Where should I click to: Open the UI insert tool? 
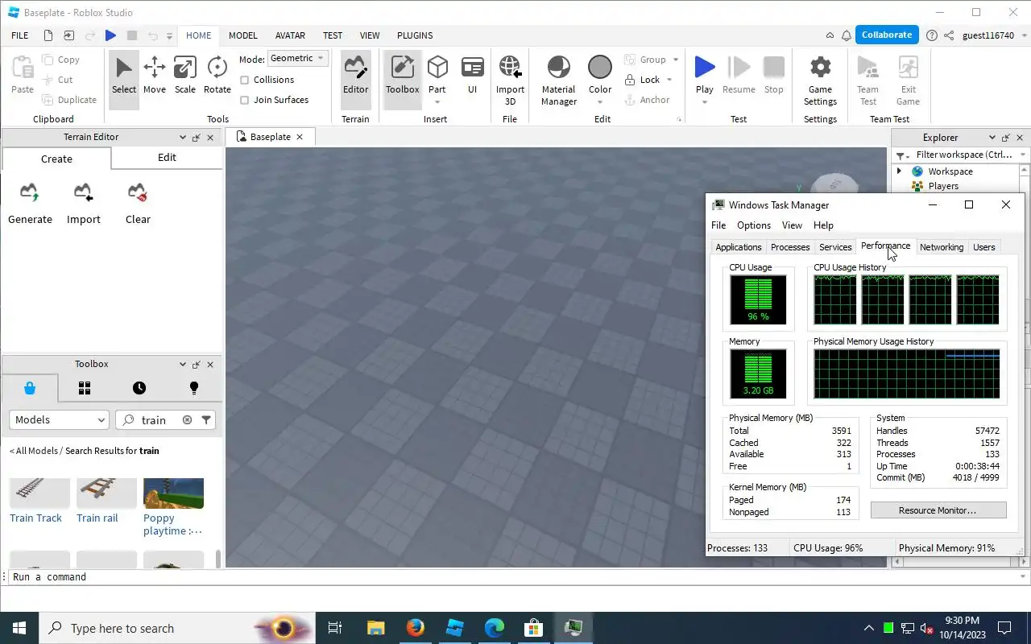(x=472, y=76)
